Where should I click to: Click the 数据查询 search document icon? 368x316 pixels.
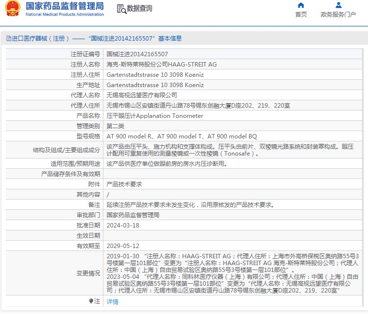point(122,9)
